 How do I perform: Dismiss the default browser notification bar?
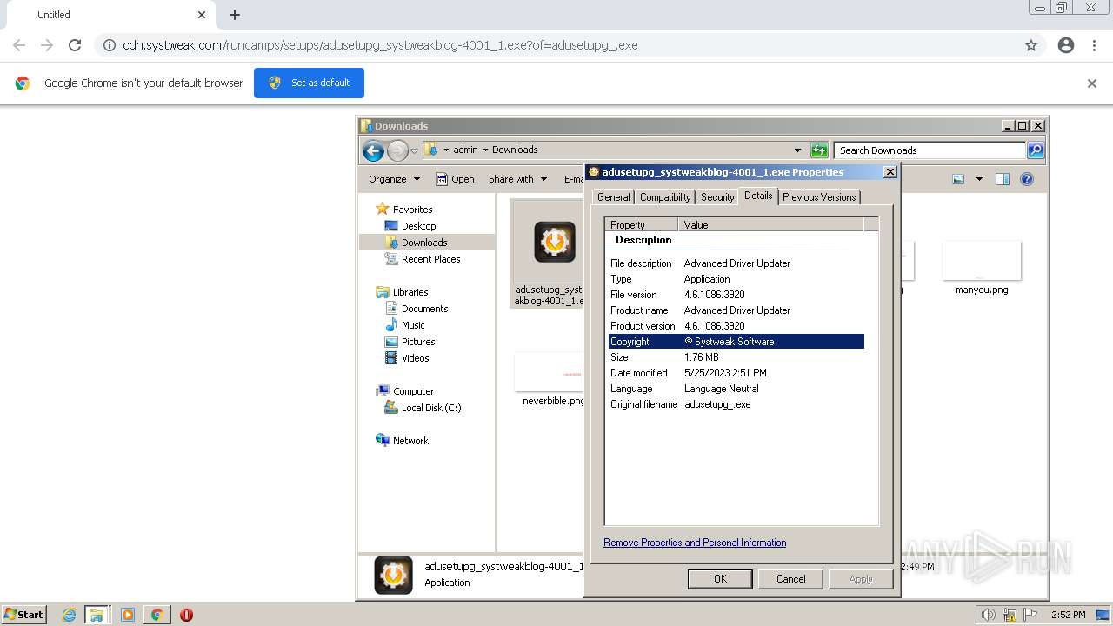[x=1092, y=83]
